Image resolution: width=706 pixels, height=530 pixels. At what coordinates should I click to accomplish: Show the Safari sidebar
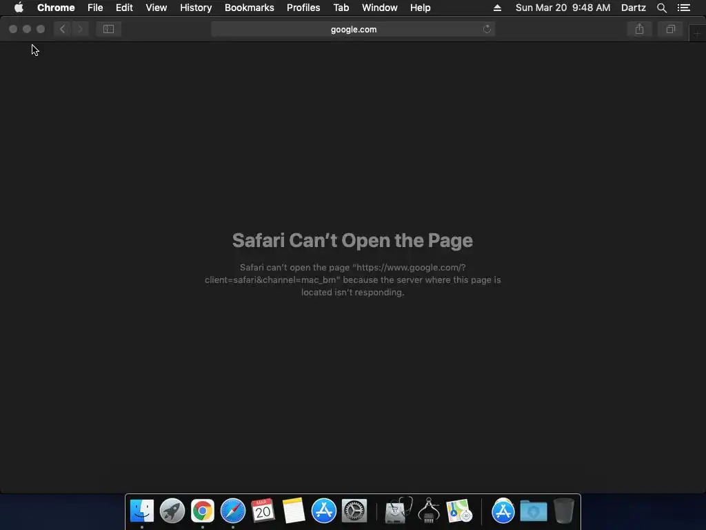click(108, 29)
